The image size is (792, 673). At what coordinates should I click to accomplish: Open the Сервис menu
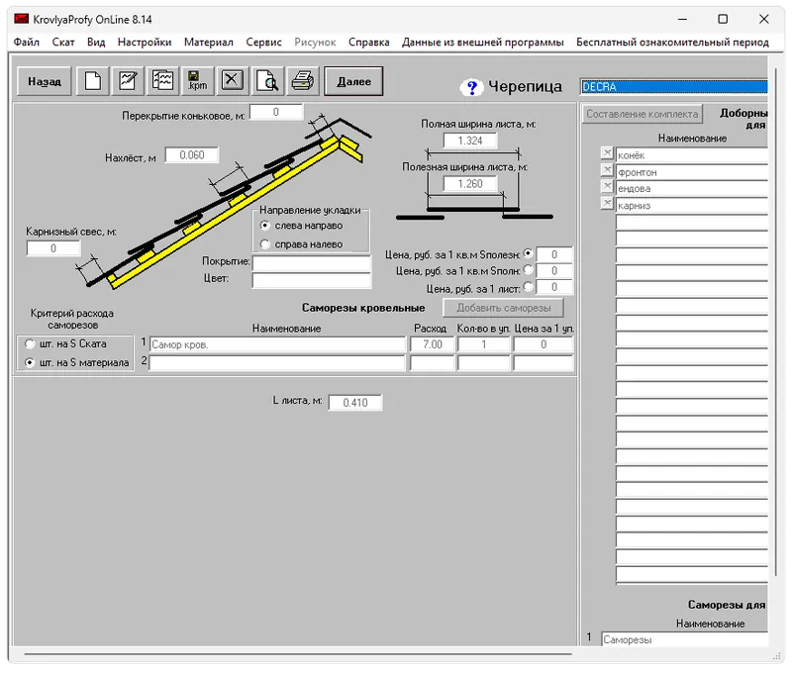click(x=263, y=42)
